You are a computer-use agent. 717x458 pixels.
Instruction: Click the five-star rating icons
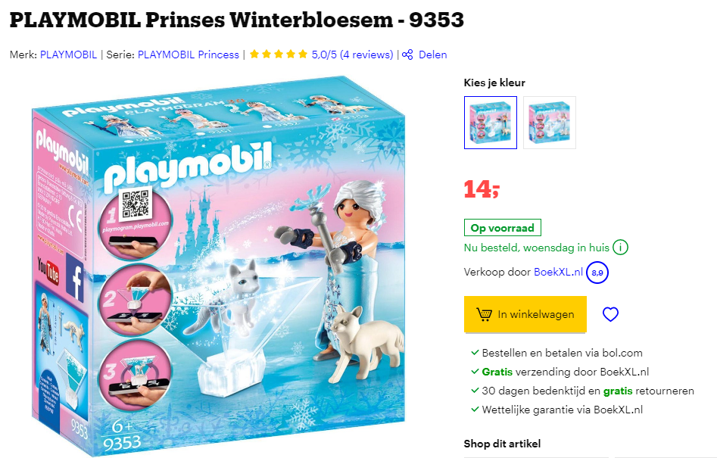(x=279, y=55)
